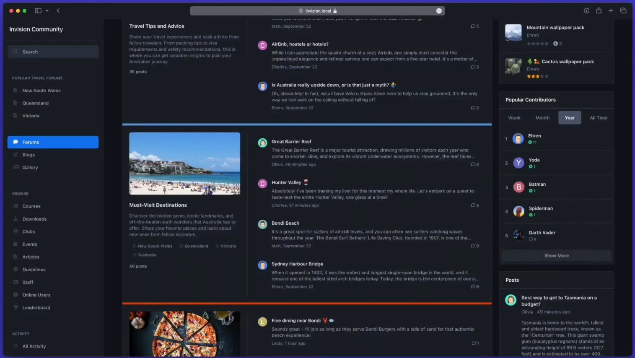This screenshot has width=635, height=358.
Task: Open the Hunter Valley topic link
Action: pyautogui.click(x=286, y=182)
